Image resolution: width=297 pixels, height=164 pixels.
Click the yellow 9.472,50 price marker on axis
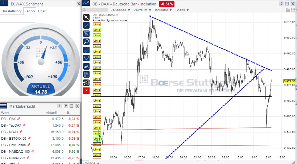289,81
